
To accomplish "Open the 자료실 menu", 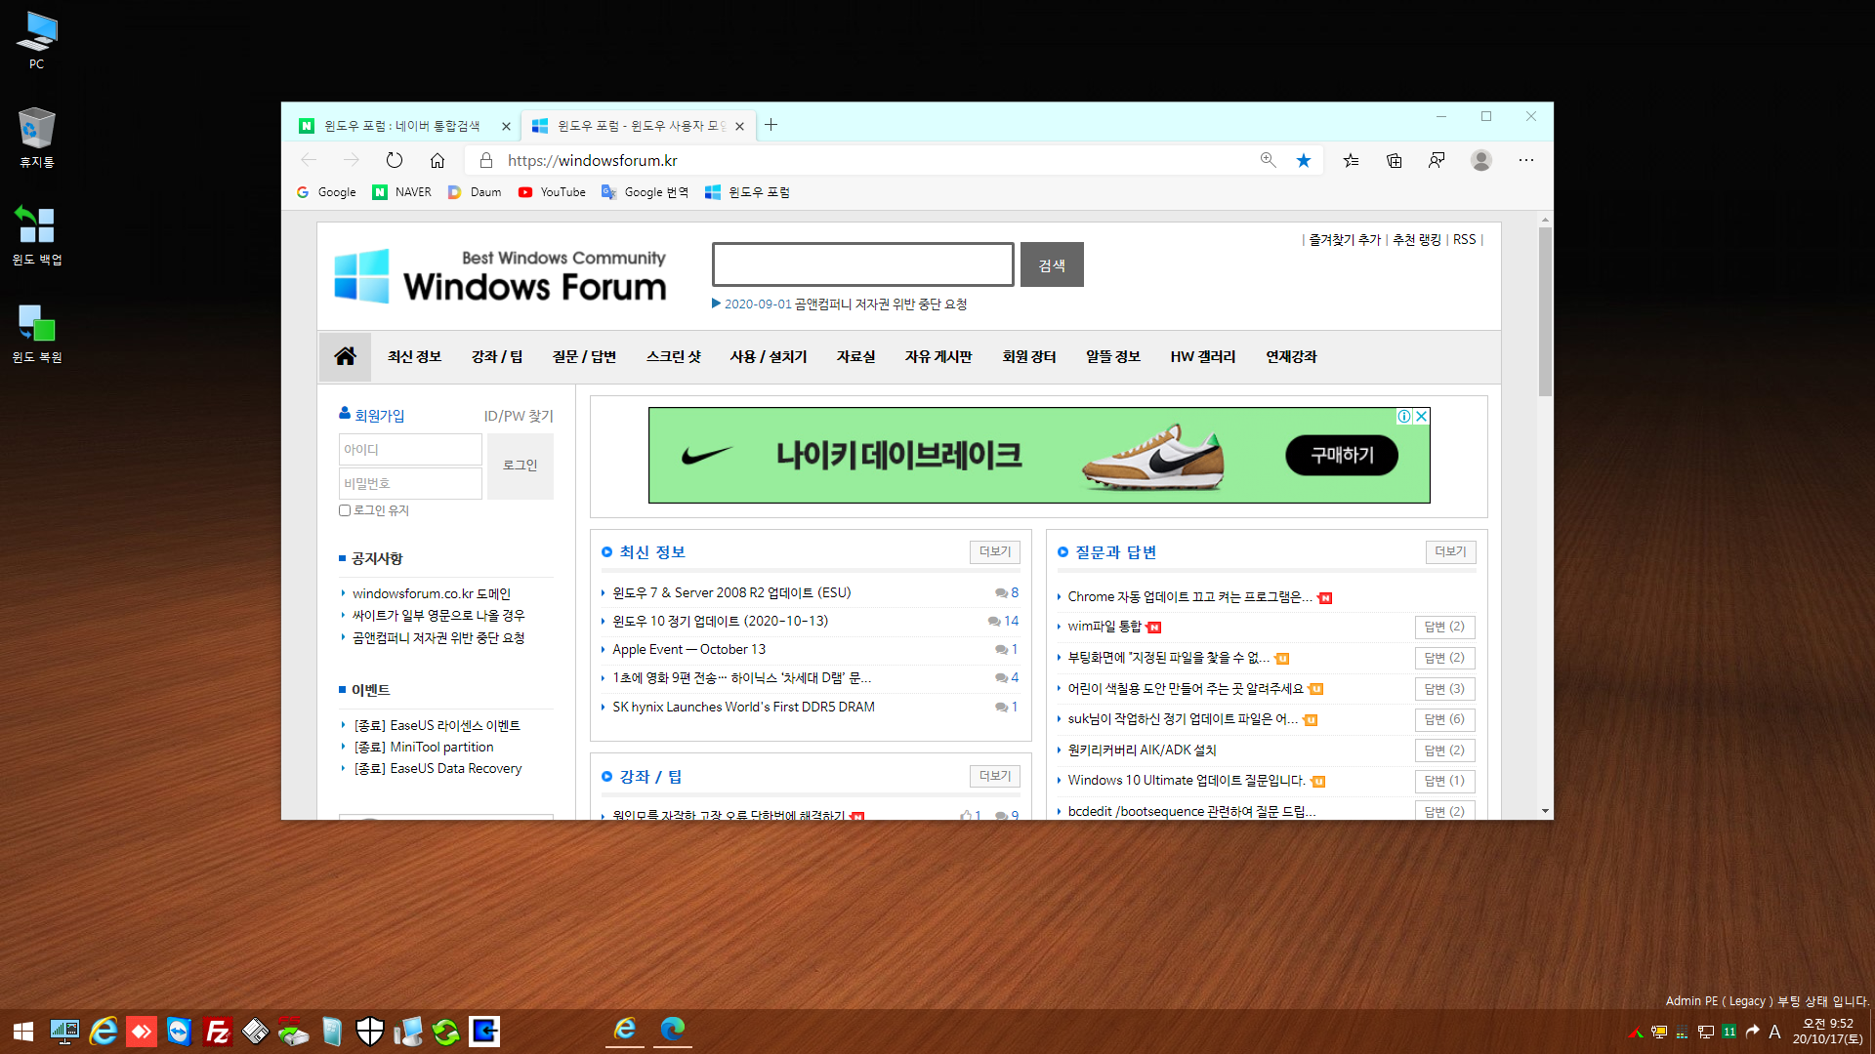I will (x=855, y=356).
